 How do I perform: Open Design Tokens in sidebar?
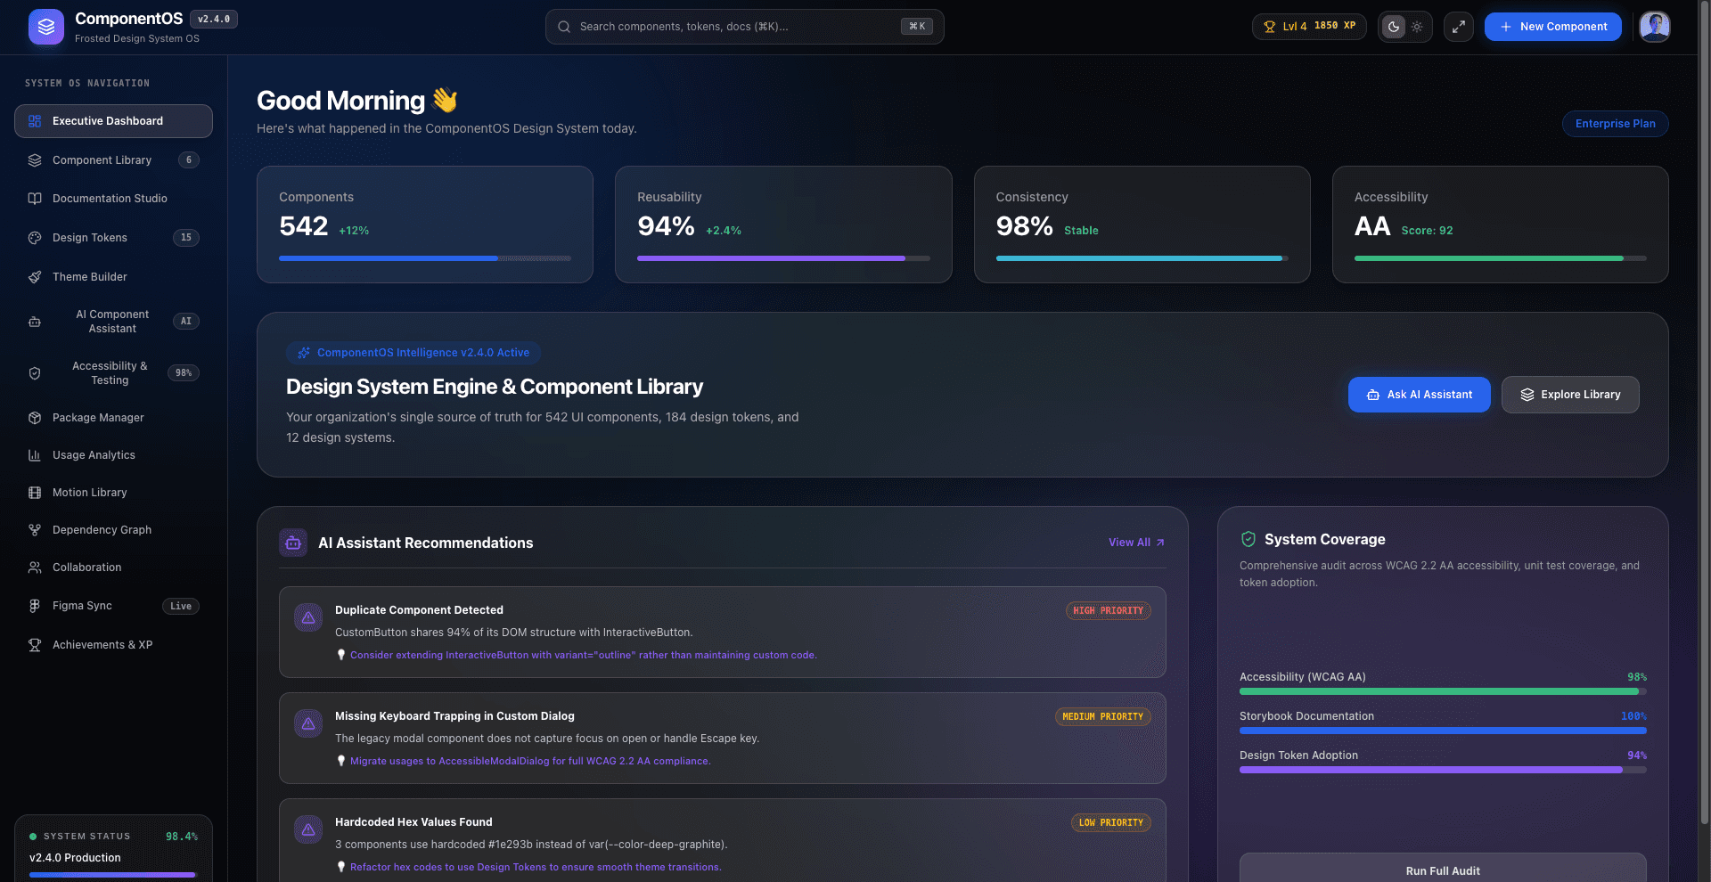click(113, 238)
